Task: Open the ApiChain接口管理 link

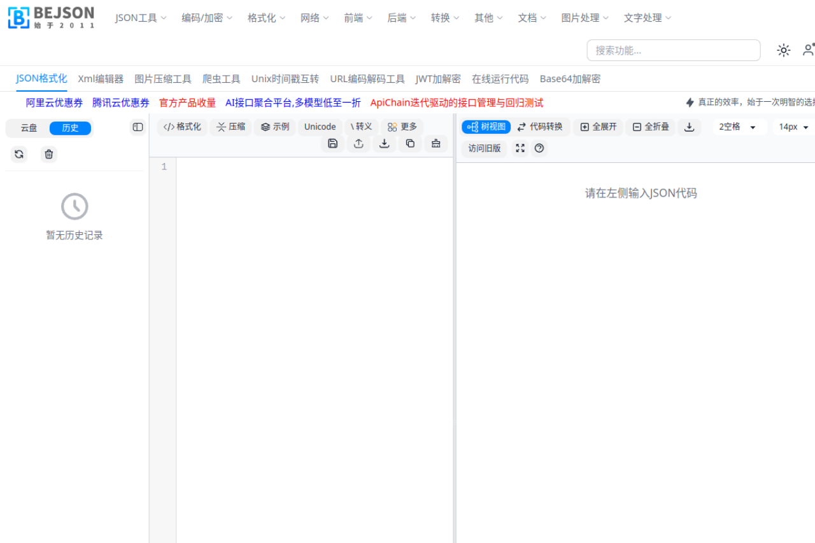Action: pyautogui.click(x=457, y=102)
